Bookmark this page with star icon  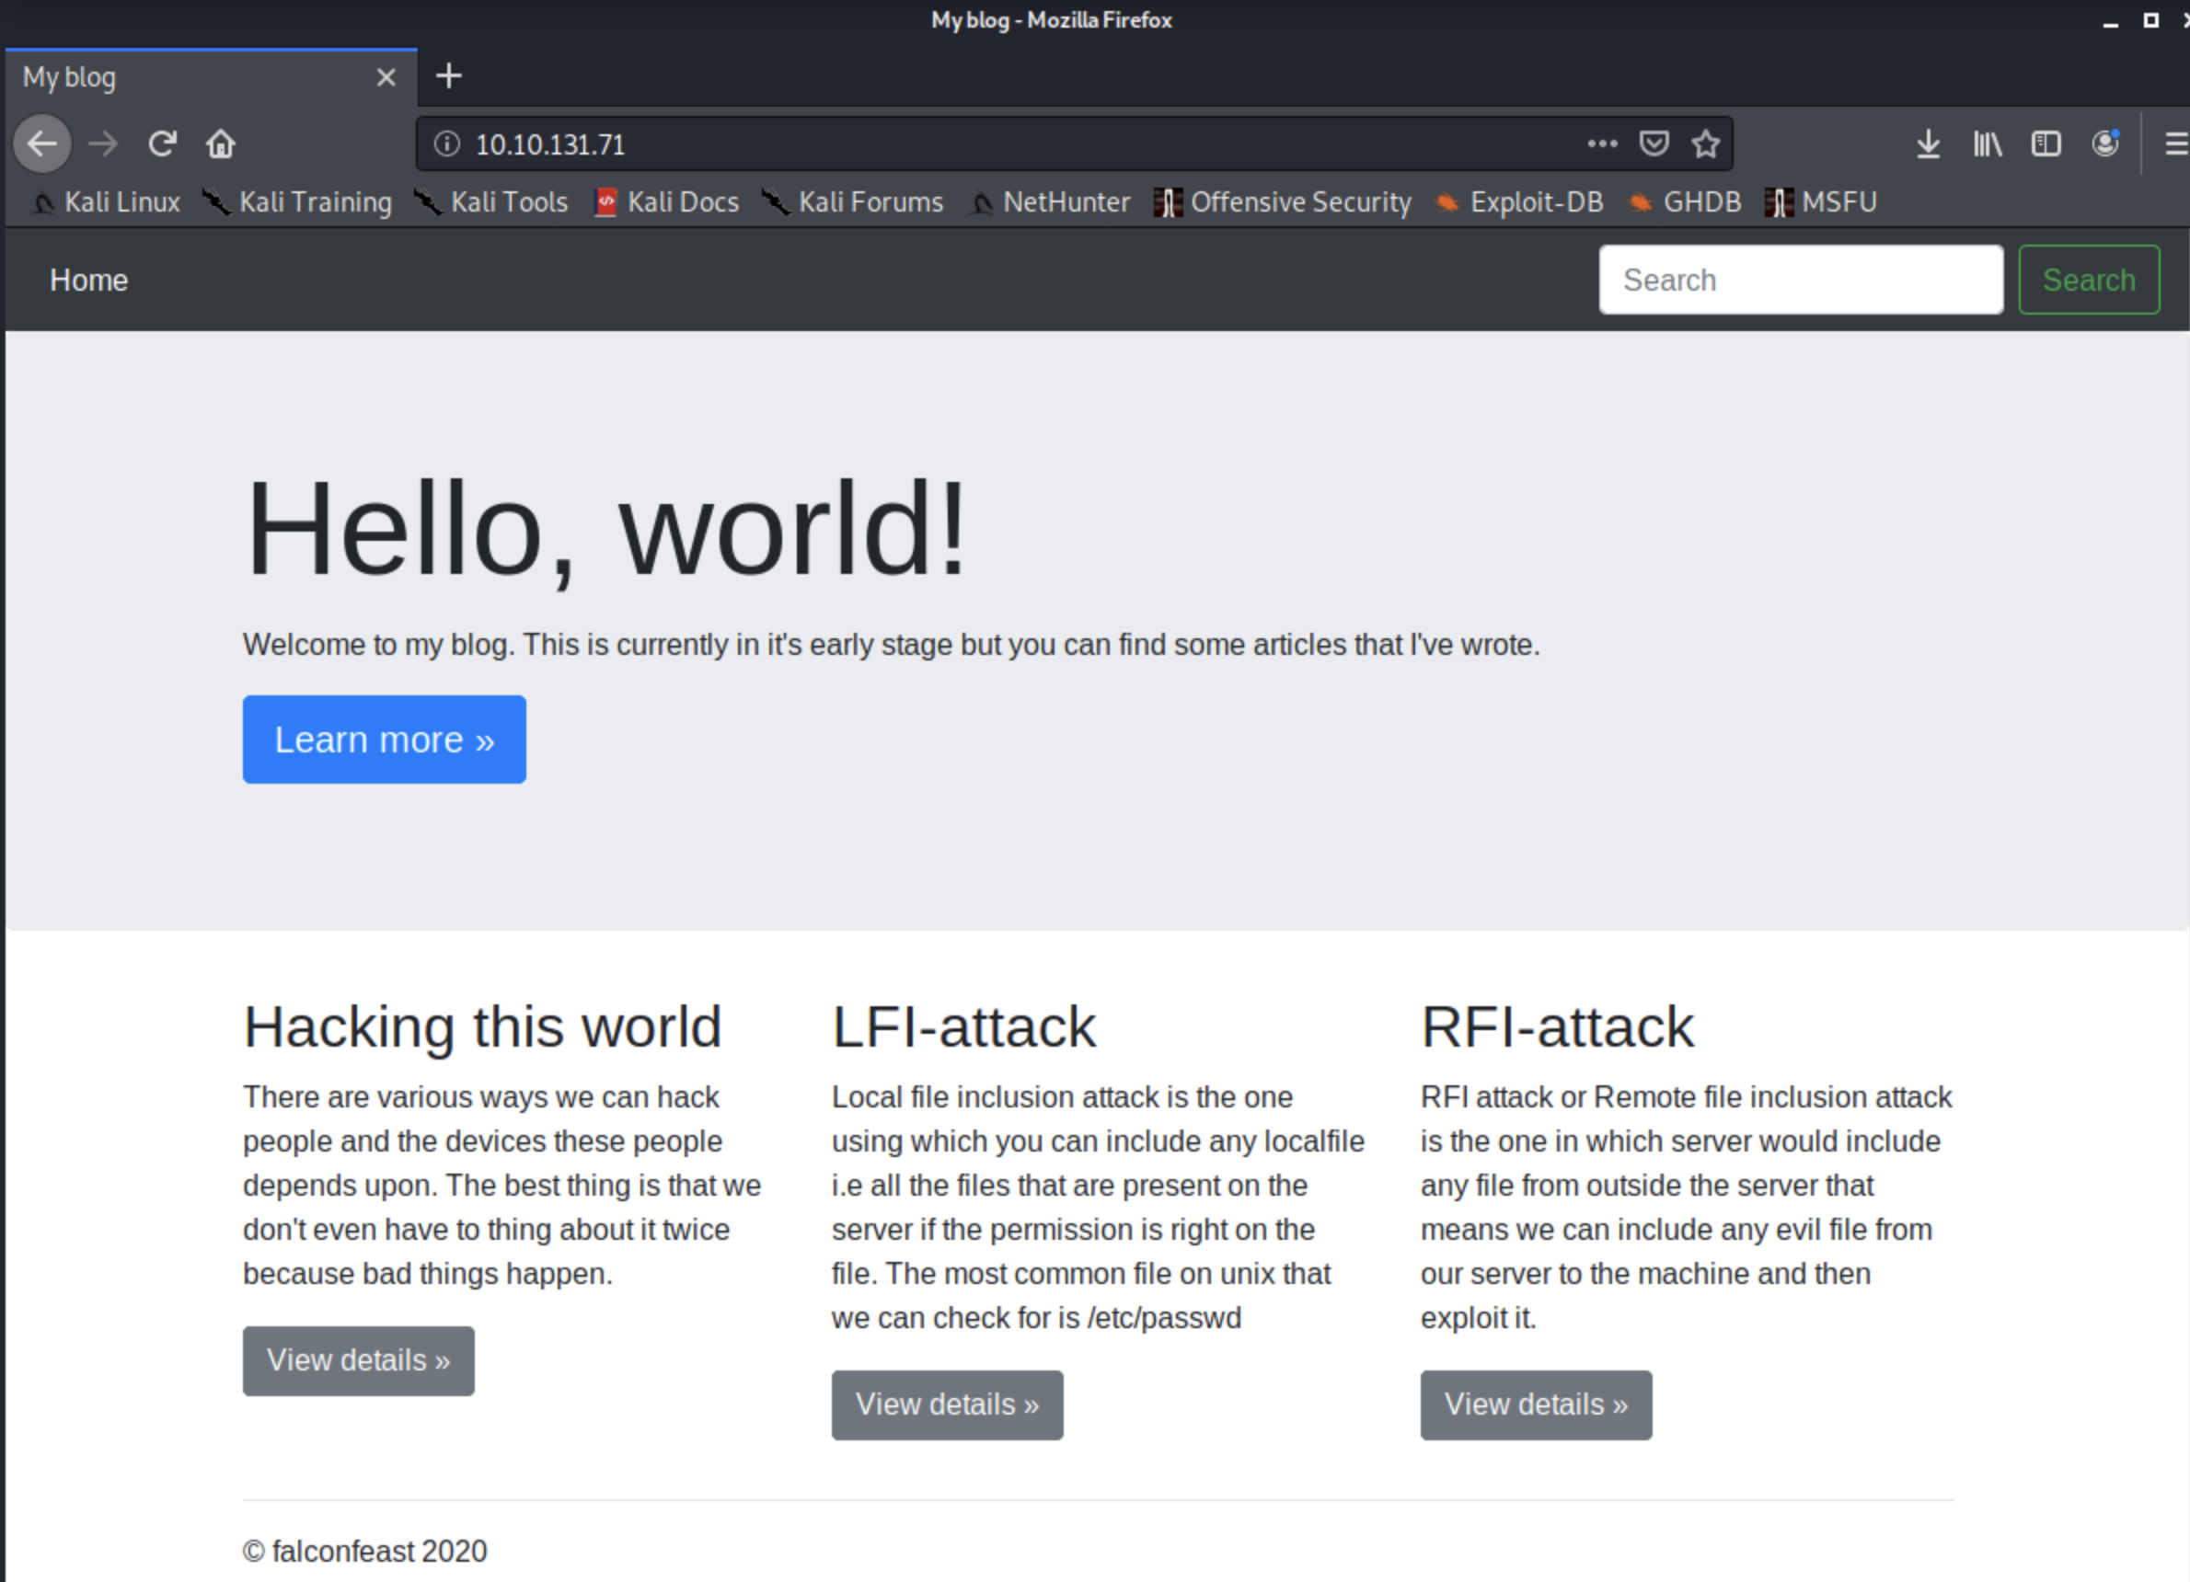click(x=1705, y=143)
